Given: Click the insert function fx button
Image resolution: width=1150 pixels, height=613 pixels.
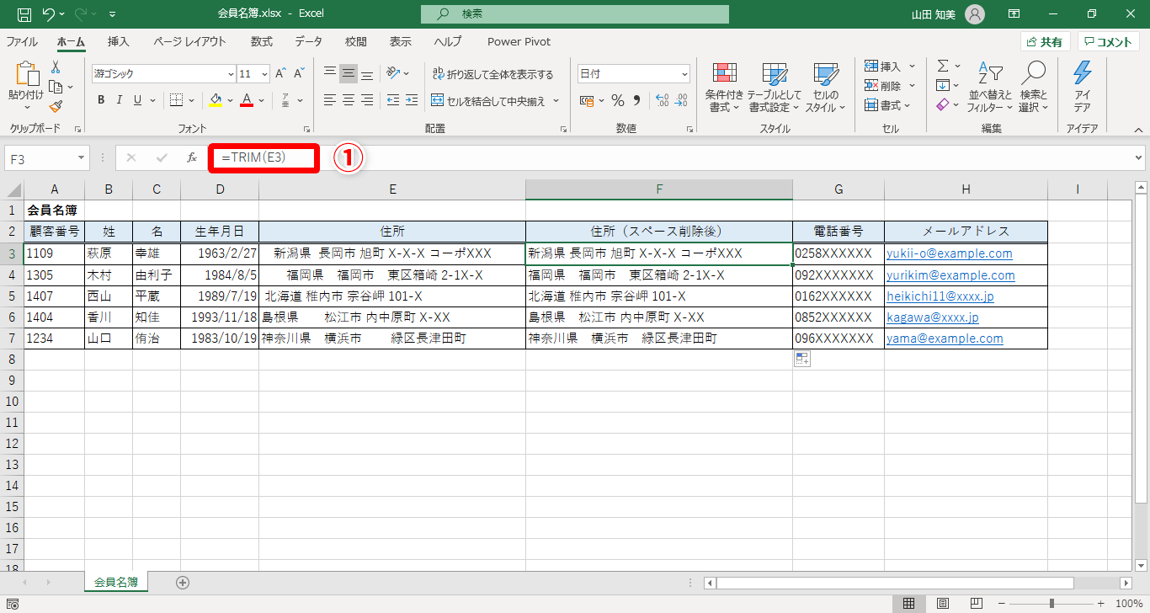Looking at the screenshot, I should click(x=192, y=157).
